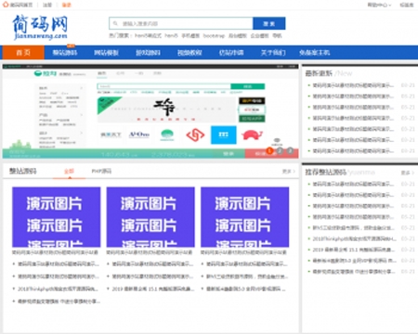Click the home icon beside 简码网首页
Image resolution: width=418 pixels, height=334 pixels.
pos(6,5)
